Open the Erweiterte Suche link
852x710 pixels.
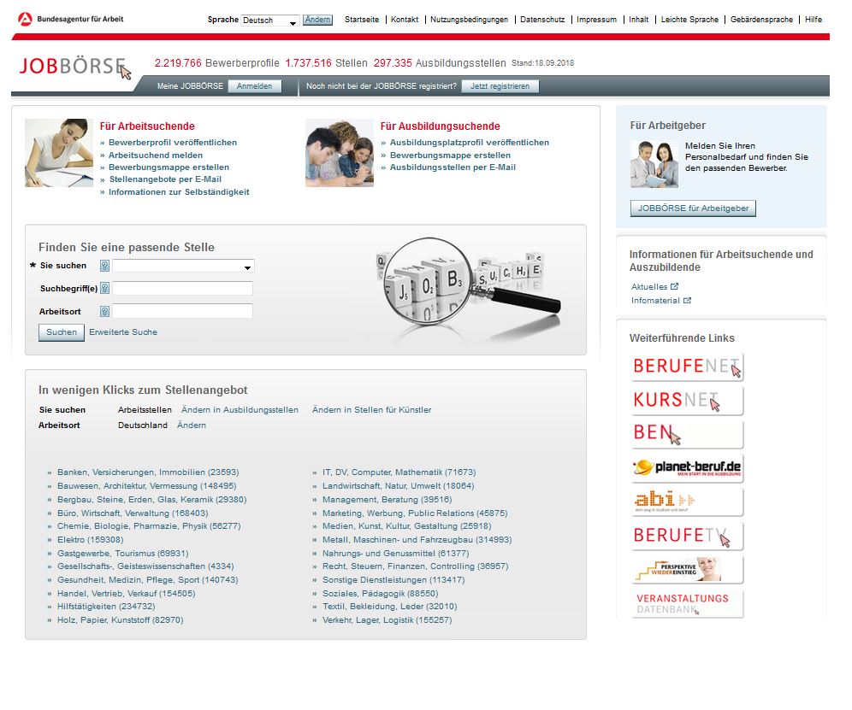point(123,332)
